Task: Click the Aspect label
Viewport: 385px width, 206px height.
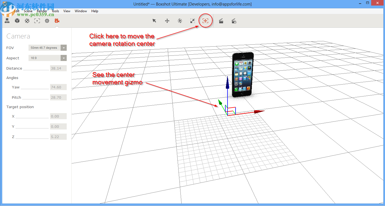Action: pos(13,58)
